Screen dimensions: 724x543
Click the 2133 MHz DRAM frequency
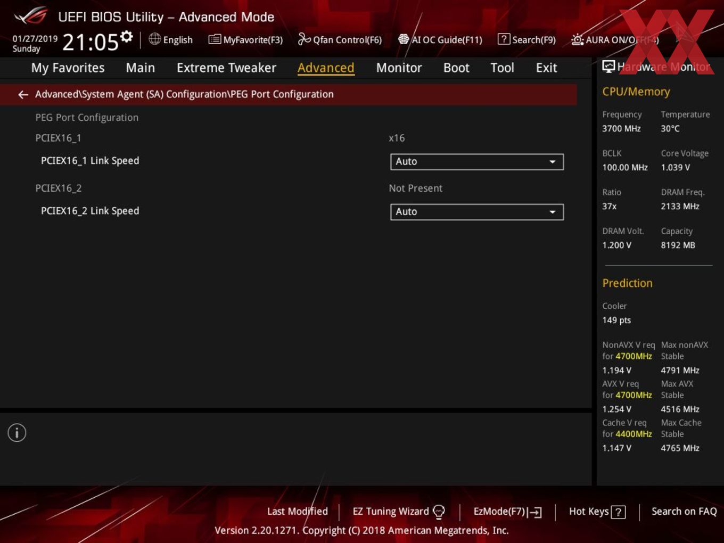[680, 206]
